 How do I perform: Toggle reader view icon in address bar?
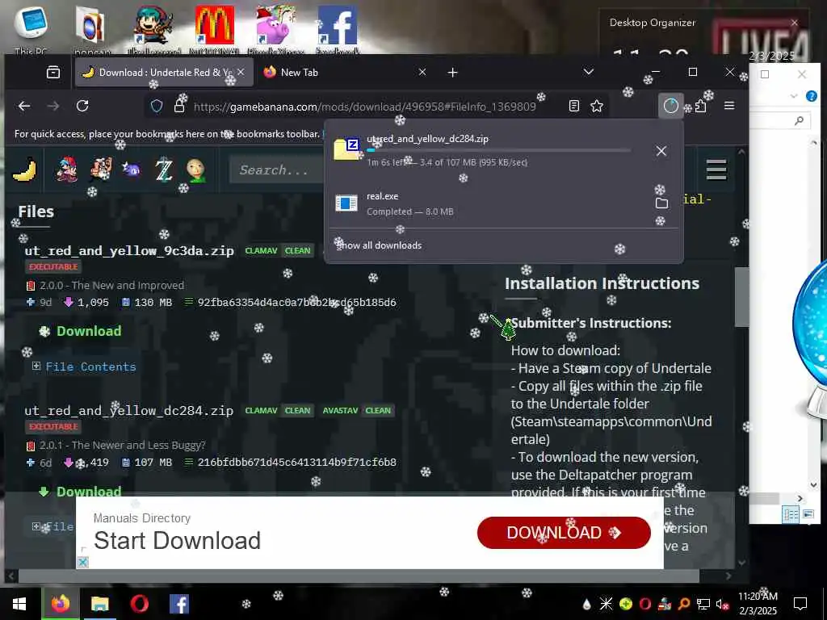point(574,106)
